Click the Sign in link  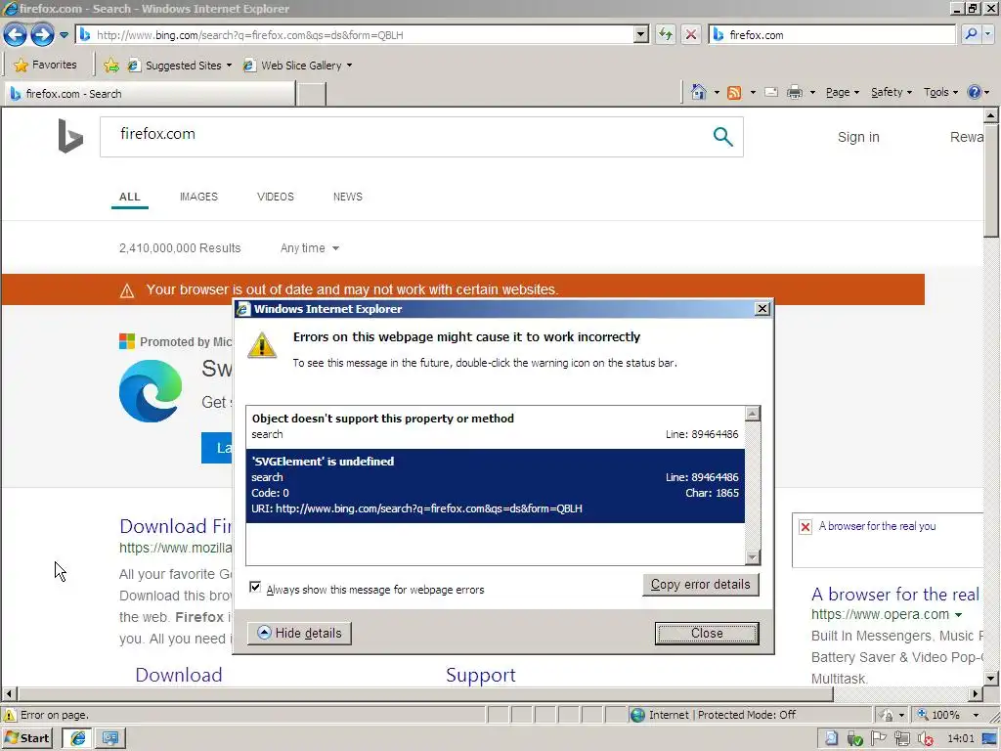point(858,137)
